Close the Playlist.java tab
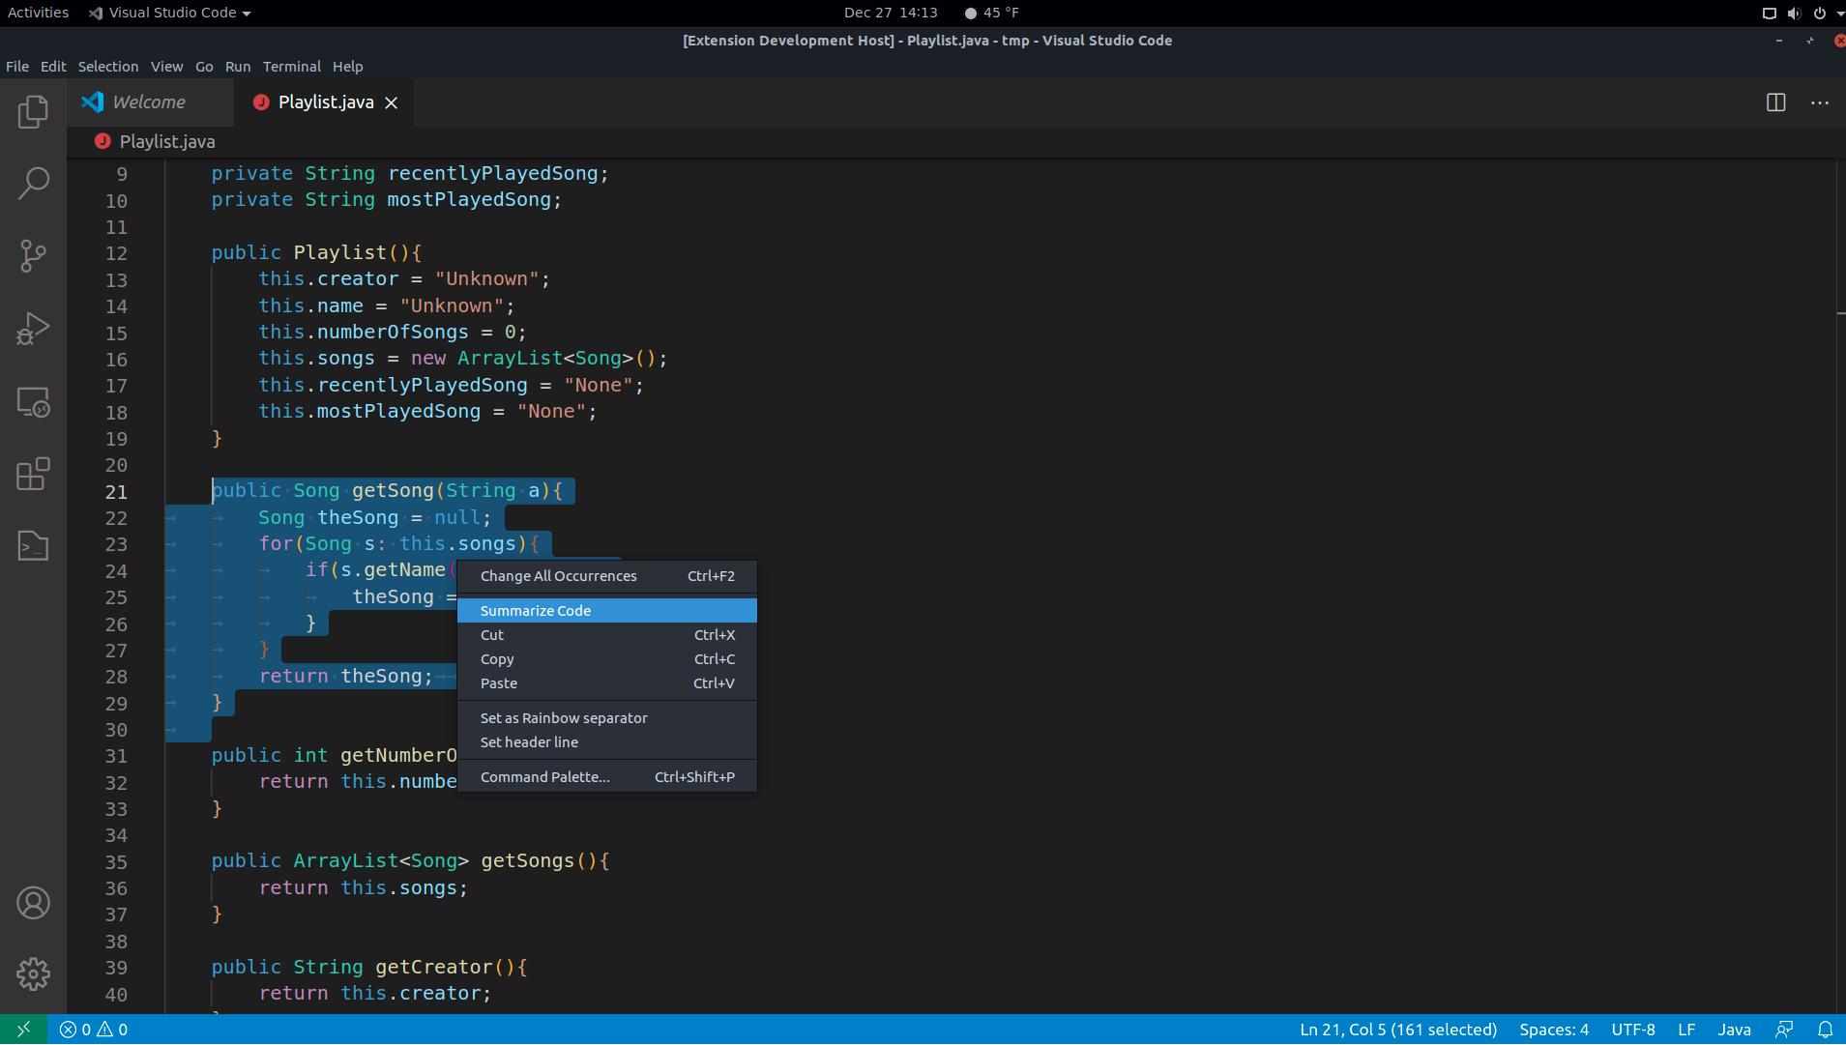The width and height of the screenshot is (1846, 1045). [x=392, y=103]
